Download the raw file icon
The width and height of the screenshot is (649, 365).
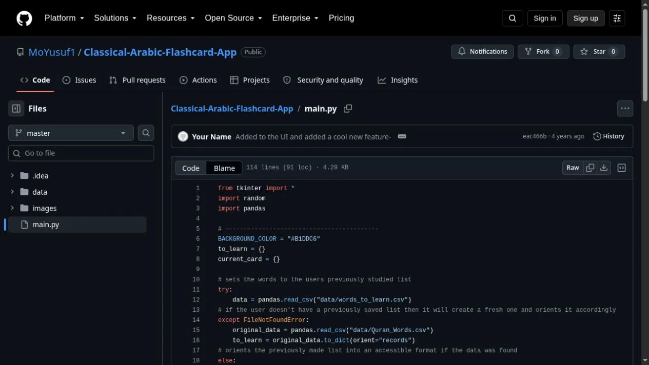[604, 168]
